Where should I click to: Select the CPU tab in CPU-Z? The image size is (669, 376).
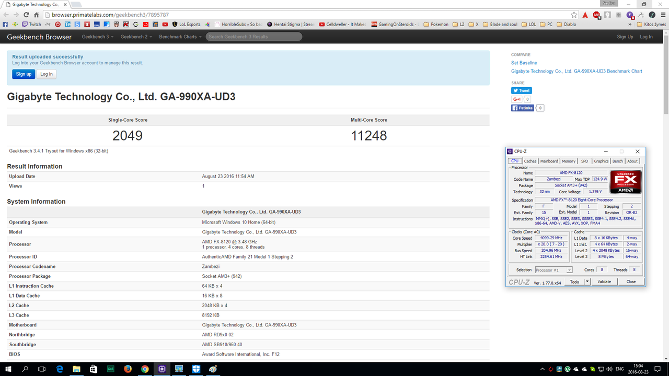pos(515,161)
